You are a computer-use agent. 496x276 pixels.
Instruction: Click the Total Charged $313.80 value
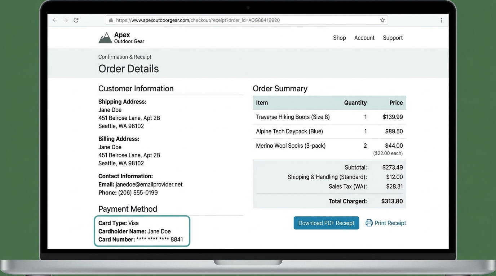tap(392, 201)
